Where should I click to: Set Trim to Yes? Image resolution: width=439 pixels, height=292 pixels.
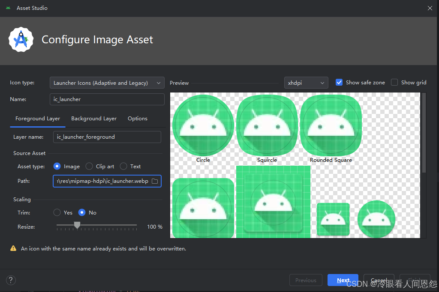click(x=57, y=212)
